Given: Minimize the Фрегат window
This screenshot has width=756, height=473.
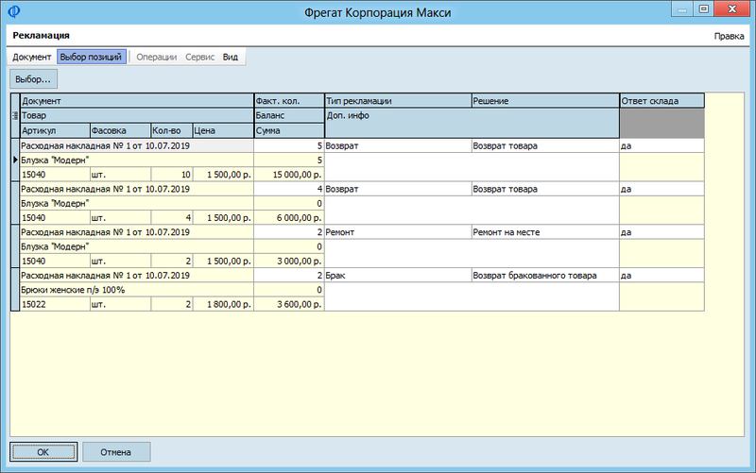Looking at the screenshot, I should click(x=681, y=9).
